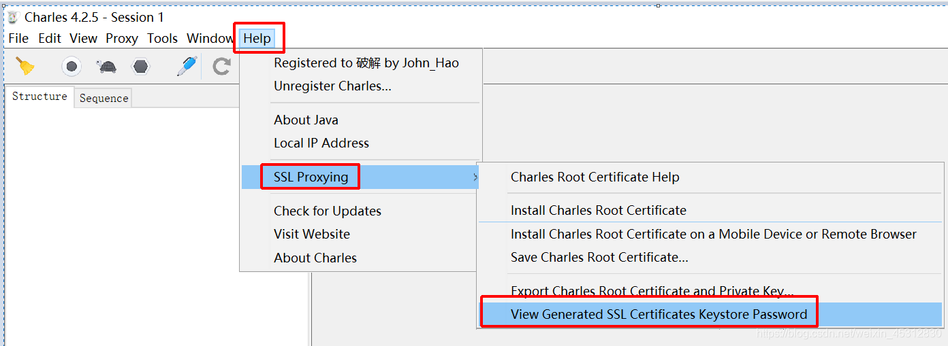Switch to the Sequence tab
Image resolution: width=948 pixels, height=346 pixels.
104,98
